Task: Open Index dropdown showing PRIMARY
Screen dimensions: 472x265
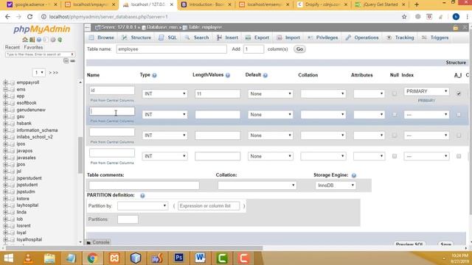Action: (426, 91)
